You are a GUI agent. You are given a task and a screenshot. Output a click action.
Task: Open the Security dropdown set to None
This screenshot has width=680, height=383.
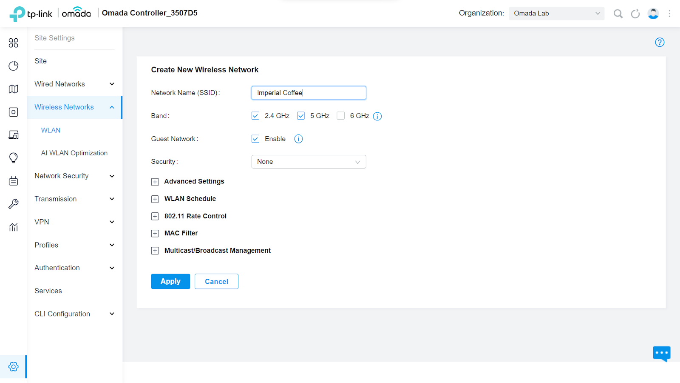tap(309, 162)
